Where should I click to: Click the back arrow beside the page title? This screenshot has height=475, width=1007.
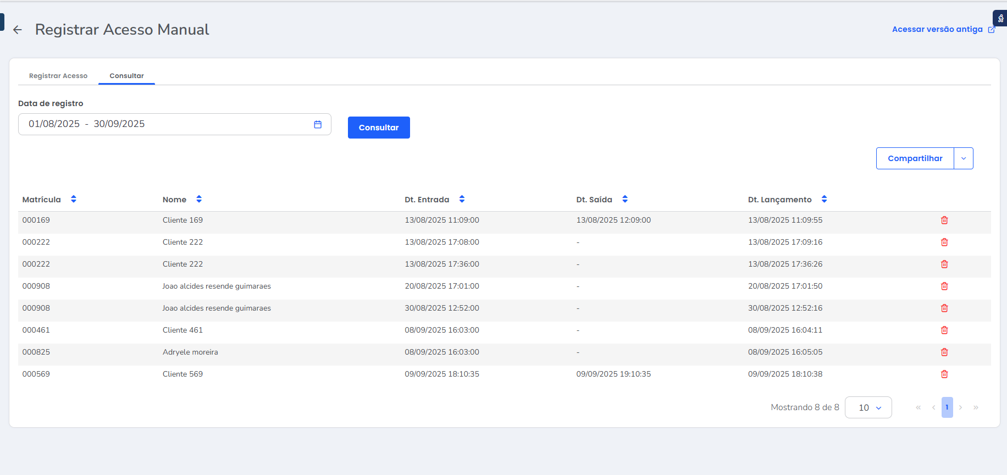18,30
